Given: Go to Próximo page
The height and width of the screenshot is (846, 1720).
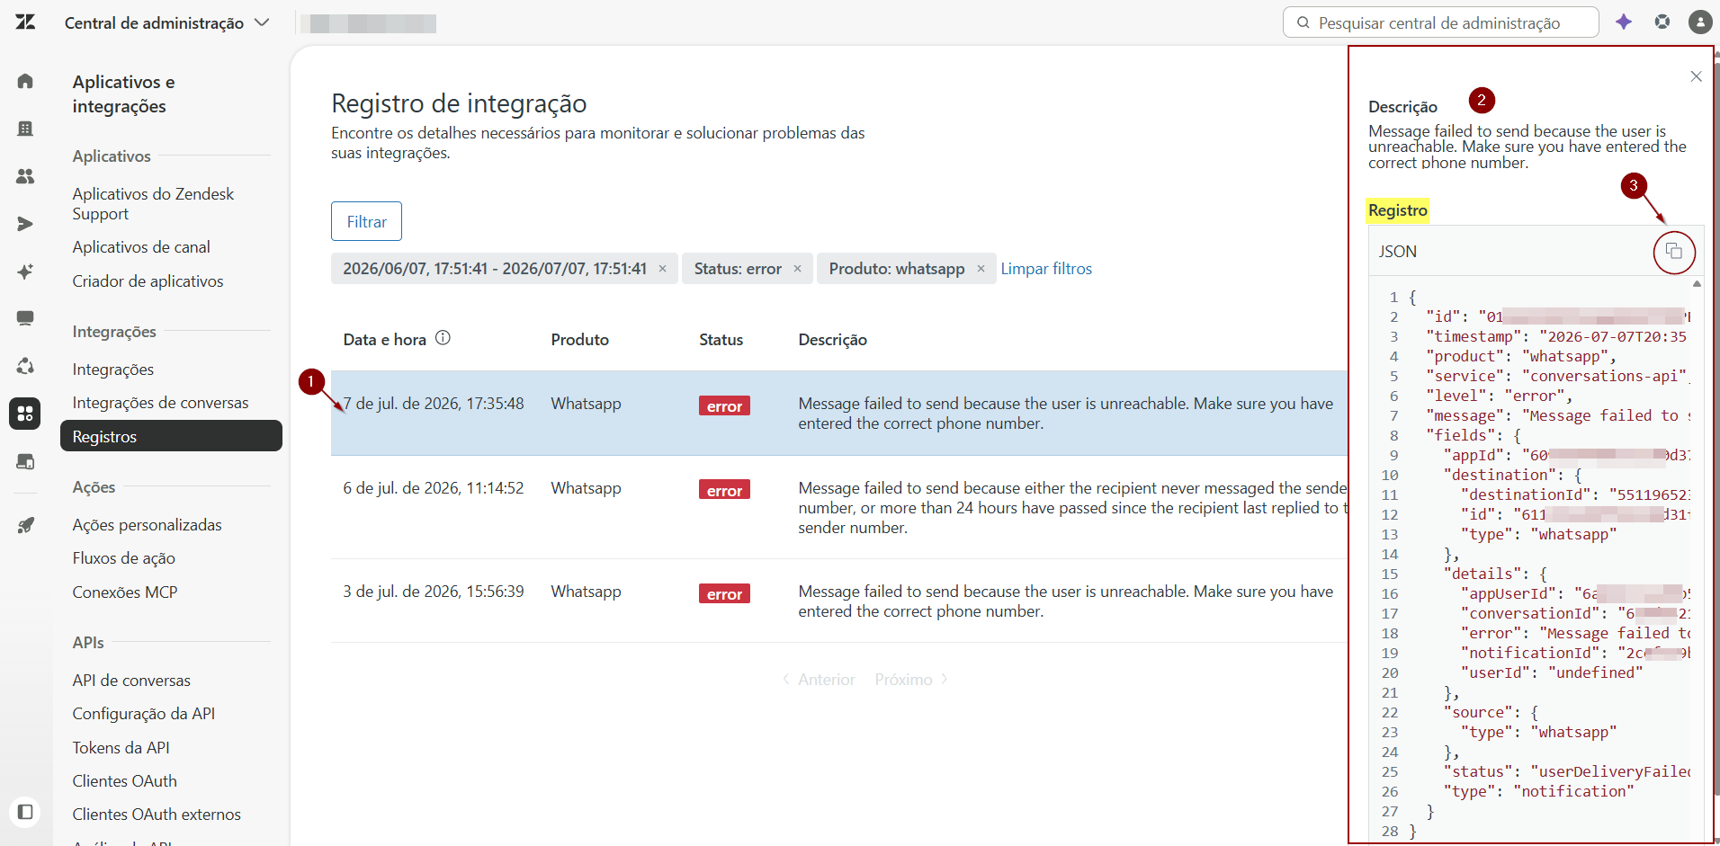Looking at the screenshot, I should 911,680.
